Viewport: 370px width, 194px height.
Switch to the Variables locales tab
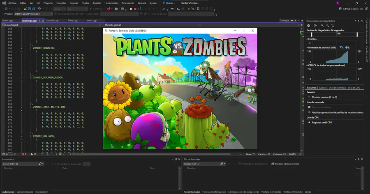pos(25,192)
